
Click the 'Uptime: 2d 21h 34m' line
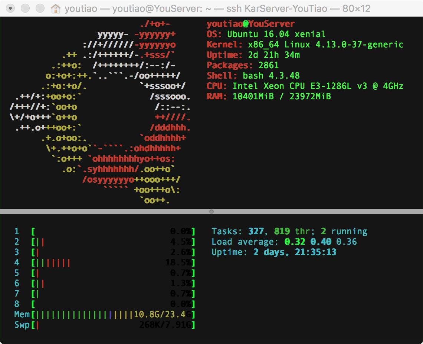pos(253,55)
